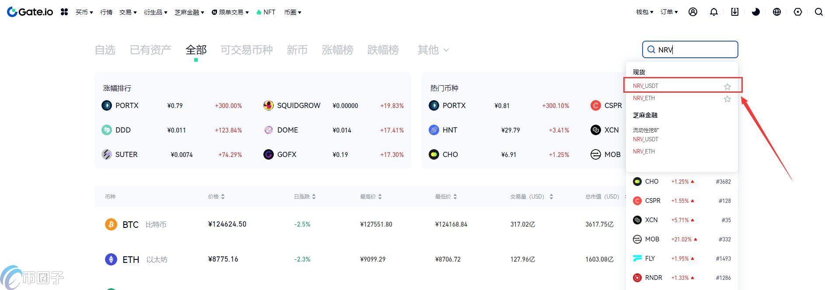This screenshot has height=290, width=825.
Task: Open the top-right search magnifier
Action: point(819,12)
